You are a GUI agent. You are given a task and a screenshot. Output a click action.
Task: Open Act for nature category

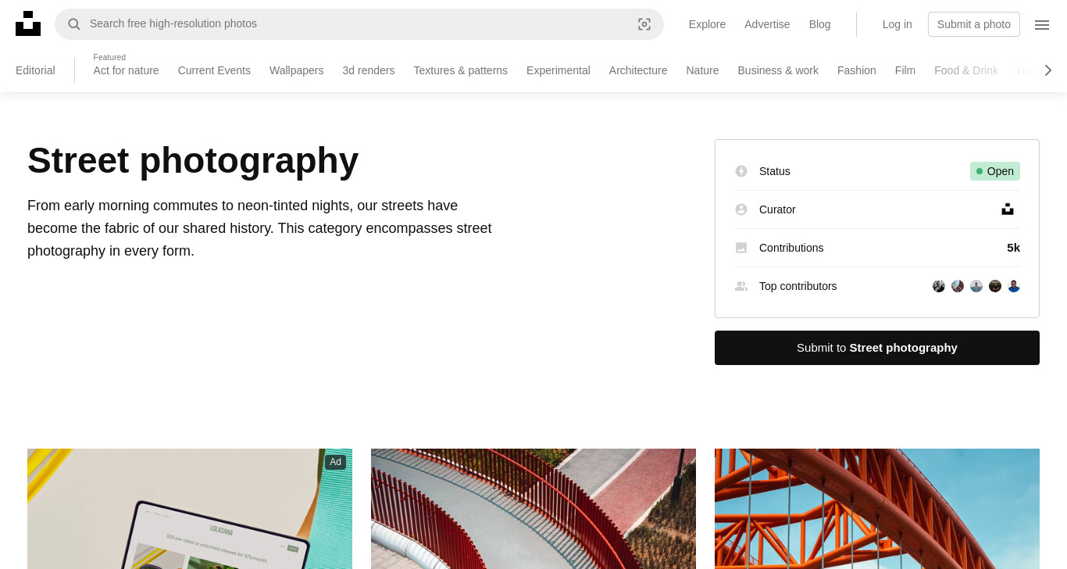(x=126, y=70)
